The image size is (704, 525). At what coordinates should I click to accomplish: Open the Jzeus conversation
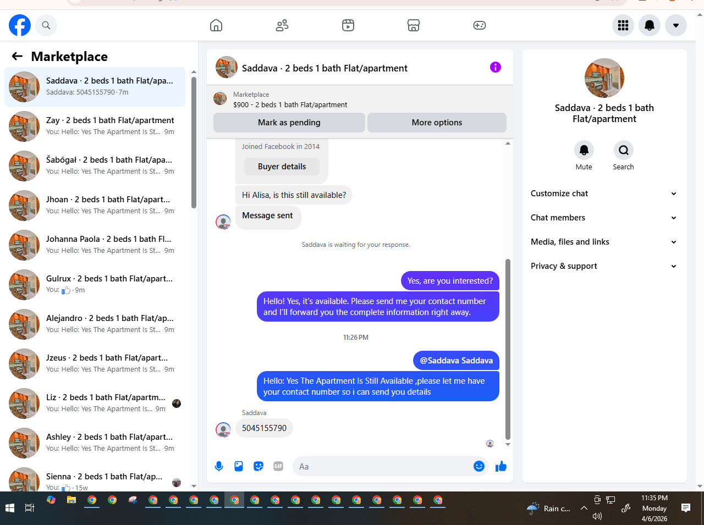[95, 364]
